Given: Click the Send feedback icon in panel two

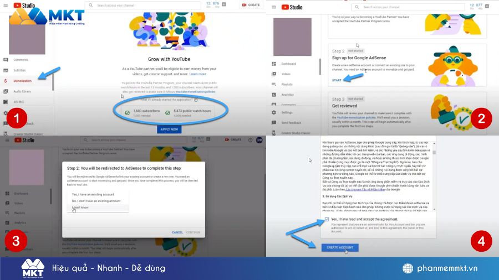Looking at the screenshot, I should tap(274, 122).
